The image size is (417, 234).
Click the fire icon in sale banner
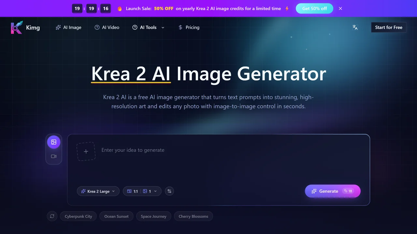click(120, 8)
